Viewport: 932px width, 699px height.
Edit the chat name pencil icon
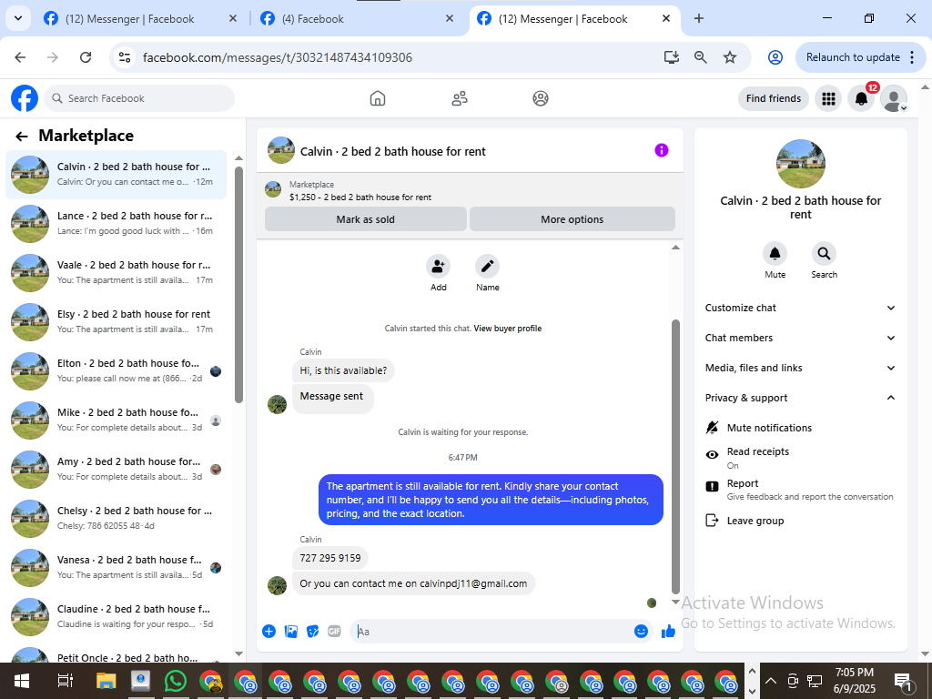click(x=487, y=267)
